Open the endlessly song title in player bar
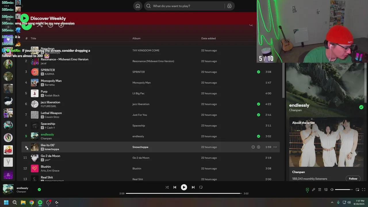Screen dimensions: 368x207 click(x=22, y=188)
